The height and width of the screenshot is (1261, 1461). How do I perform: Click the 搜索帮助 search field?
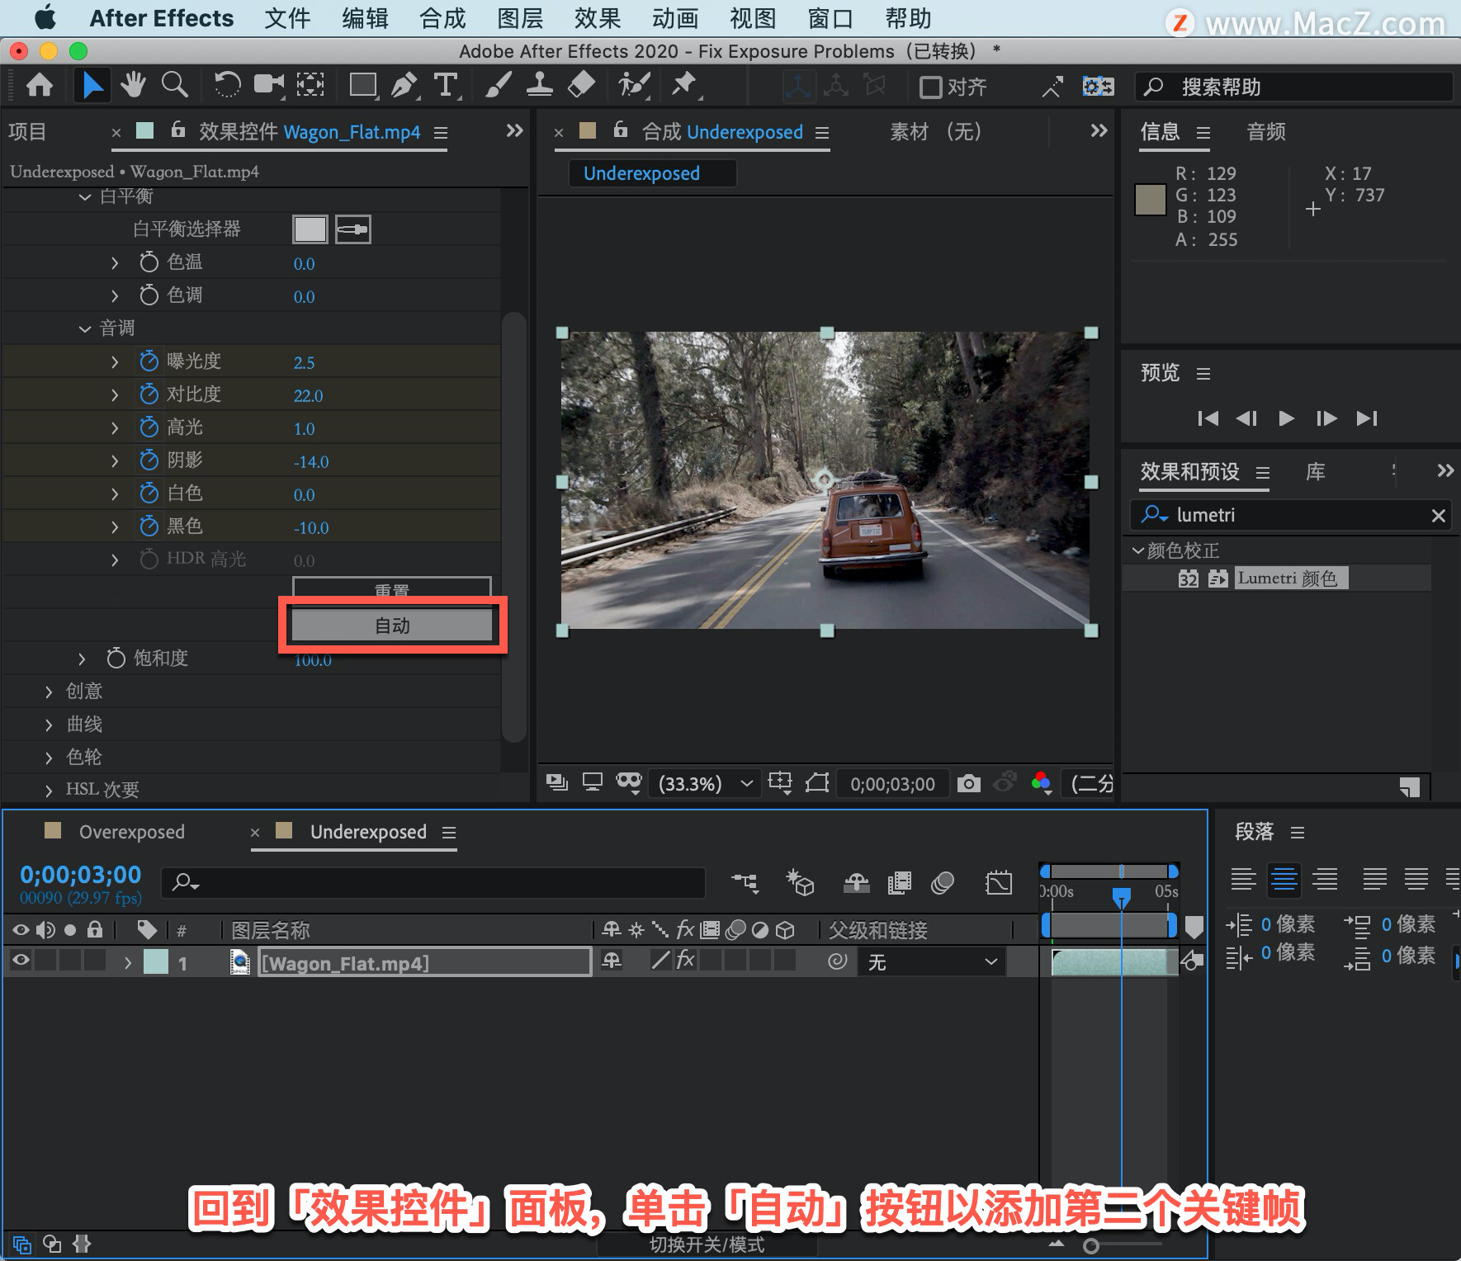pyautogui.click(x=1294, y=87)
